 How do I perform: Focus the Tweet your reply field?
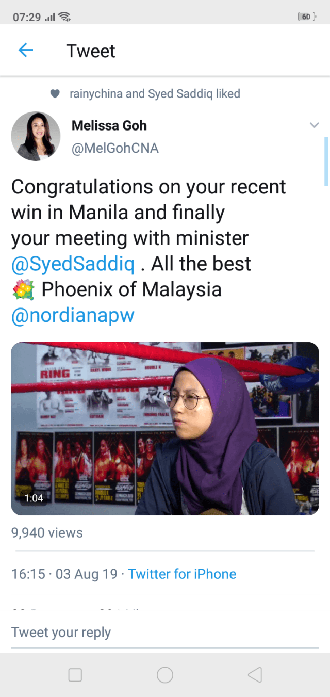[x=165, y=633]
